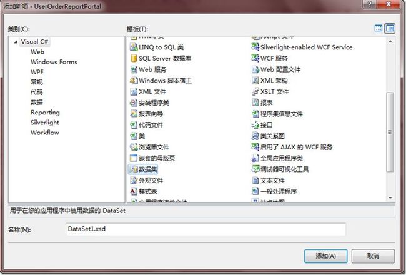Choose the WCF 服务 template icon
The width and height of the screenshot is (406, 275).
(x=255, y=58)
